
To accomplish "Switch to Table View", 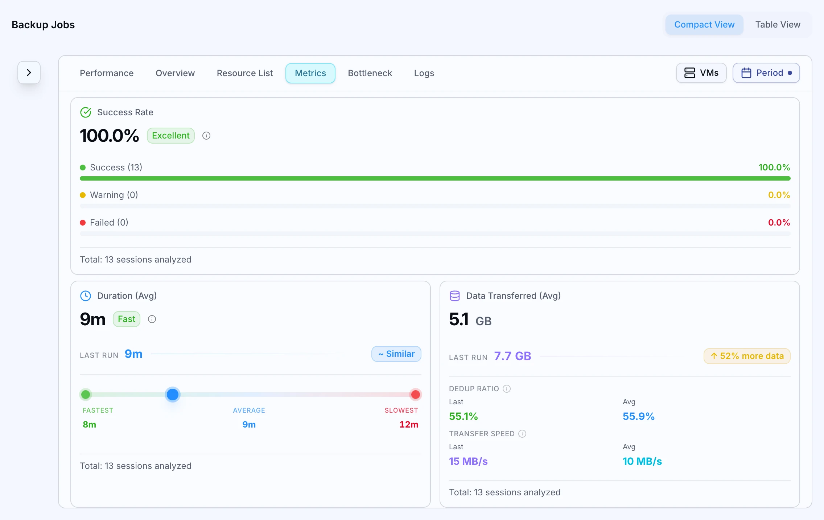I will (778, 25).
